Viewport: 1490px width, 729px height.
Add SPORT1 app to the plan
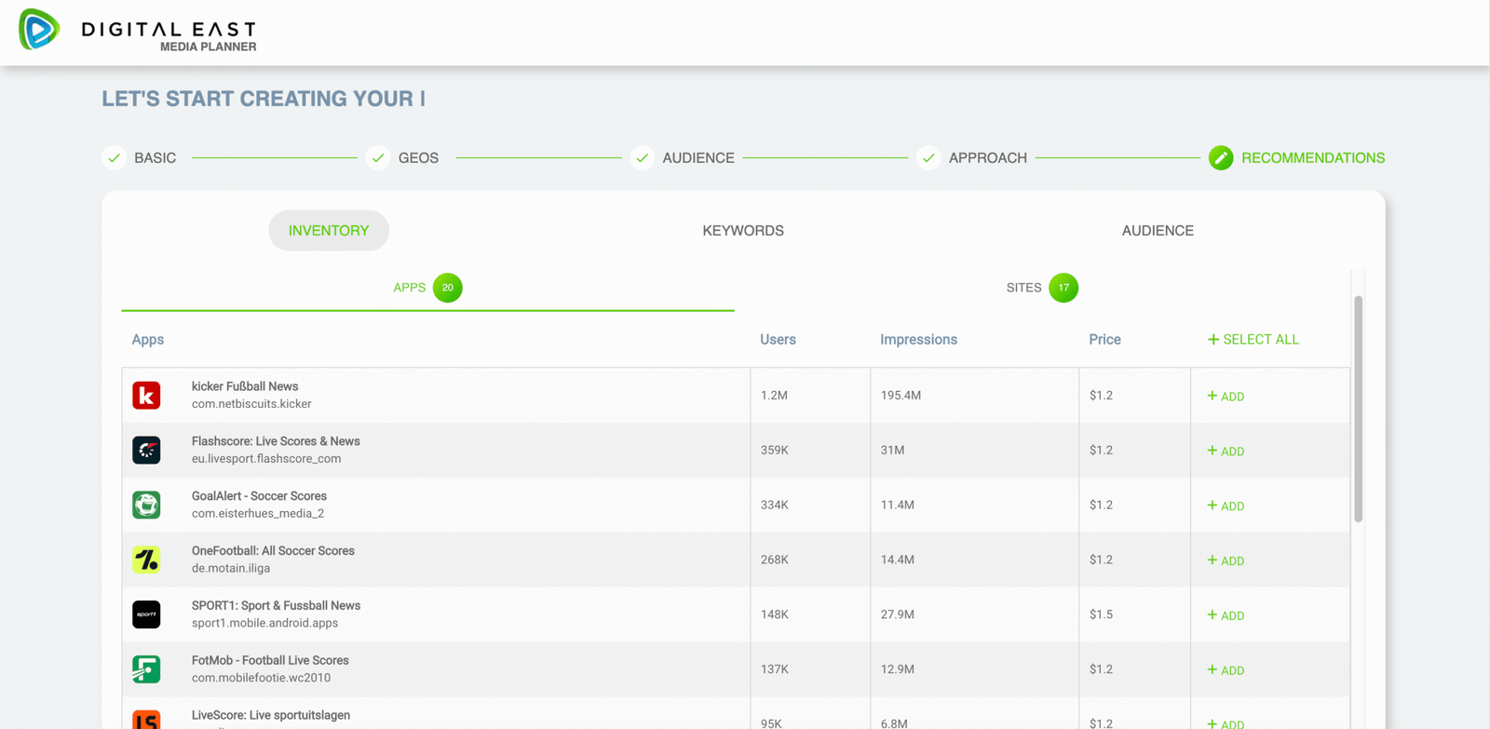[1226, 615]
